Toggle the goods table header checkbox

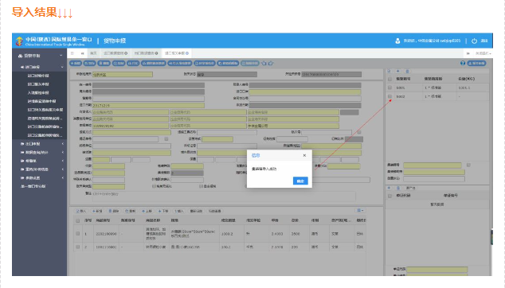(77, 220)
